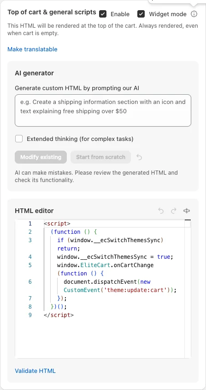The image size is (206, 390).
Task: Click the 'AI generator' heading
Action: click(34, 73)
